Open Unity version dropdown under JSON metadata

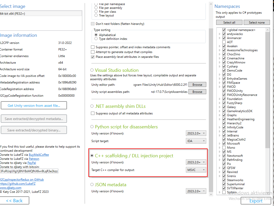point(196,191)
